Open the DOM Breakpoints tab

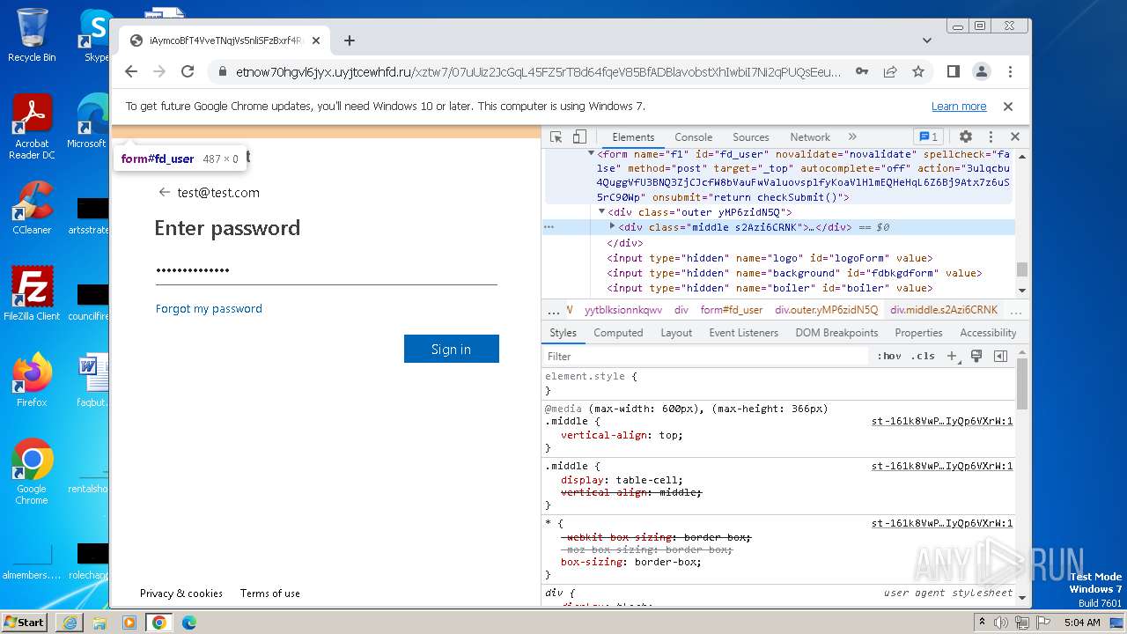coord(836,333)
